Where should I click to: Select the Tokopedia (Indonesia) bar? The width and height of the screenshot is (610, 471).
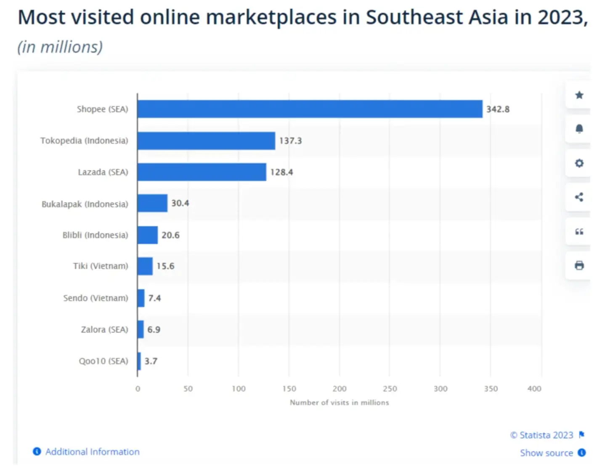tap(206, 140)
